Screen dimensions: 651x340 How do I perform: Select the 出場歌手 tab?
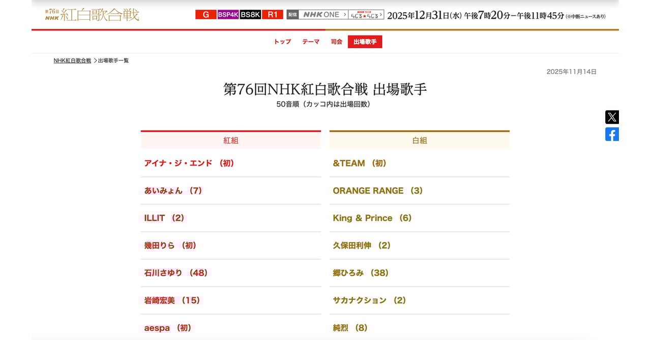[365, 42]
